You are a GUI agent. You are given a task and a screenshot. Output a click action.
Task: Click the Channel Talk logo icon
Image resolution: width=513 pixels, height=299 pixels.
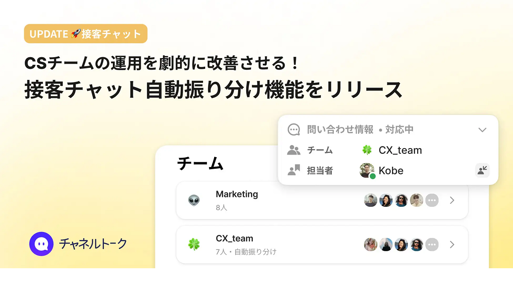click(x=41, y=244)
